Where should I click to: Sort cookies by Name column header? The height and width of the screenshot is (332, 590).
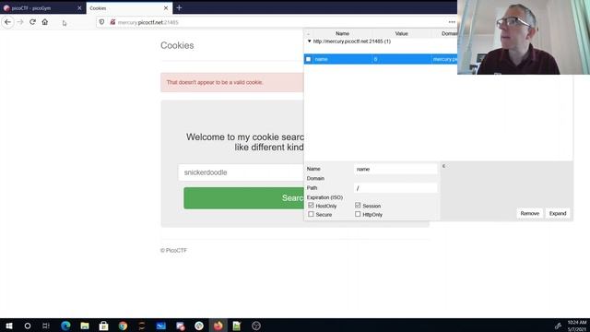tap(342, 33)
